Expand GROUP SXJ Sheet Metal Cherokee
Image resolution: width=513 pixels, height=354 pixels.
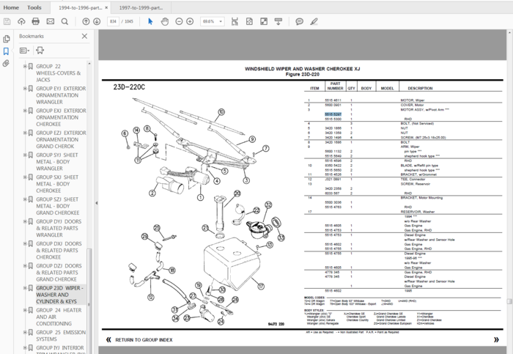(25, 177)
